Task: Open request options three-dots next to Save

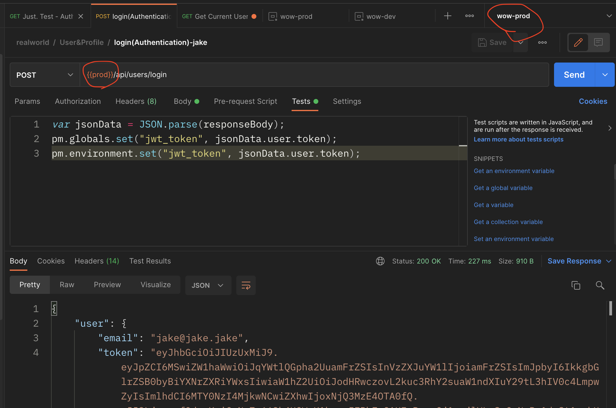Action: [x=542, y=42]
